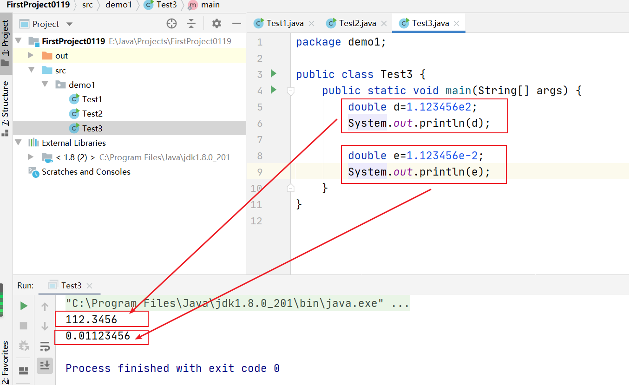Click the java.exe command line in console
Image resolution: width=629 pixels, height=385 pixels.
[x=237, y=304]
